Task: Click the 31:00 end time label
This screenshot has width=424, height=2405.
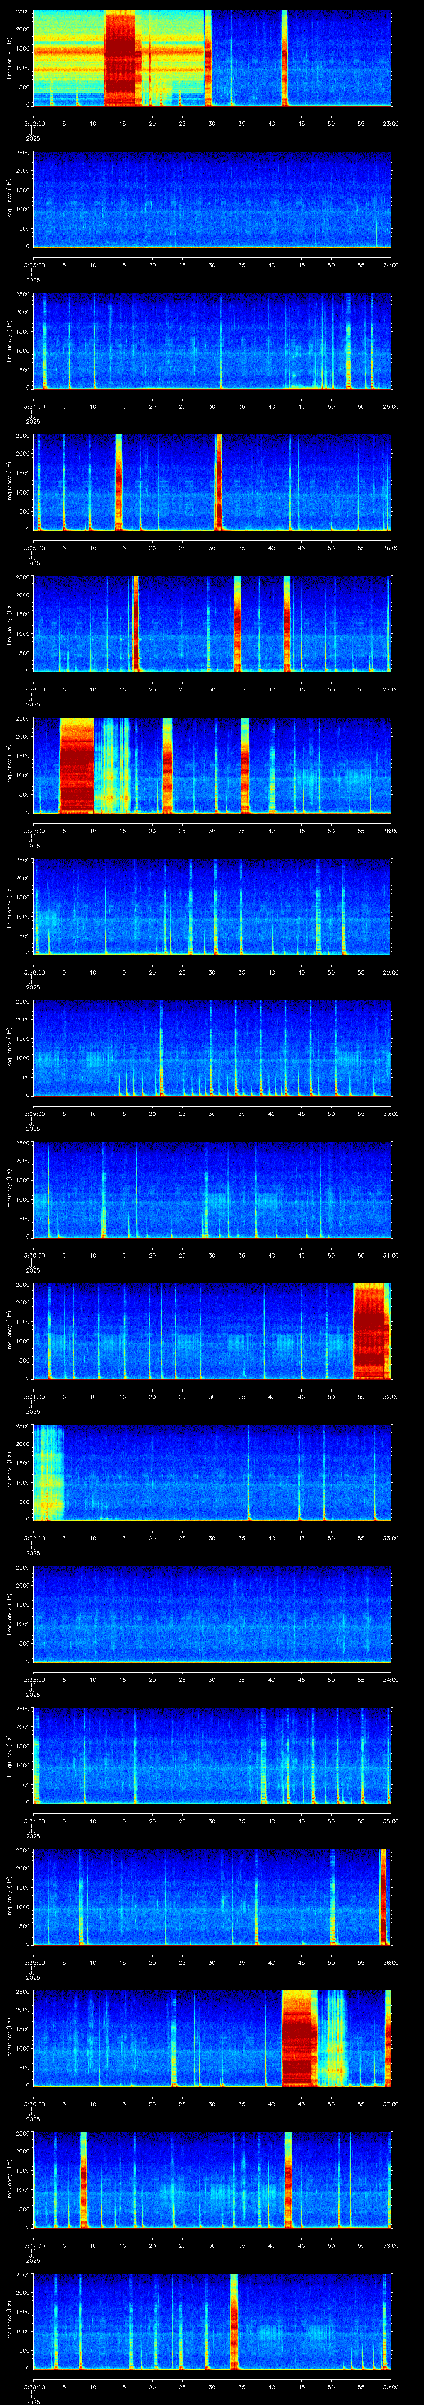Action: tap(390, 1255)
